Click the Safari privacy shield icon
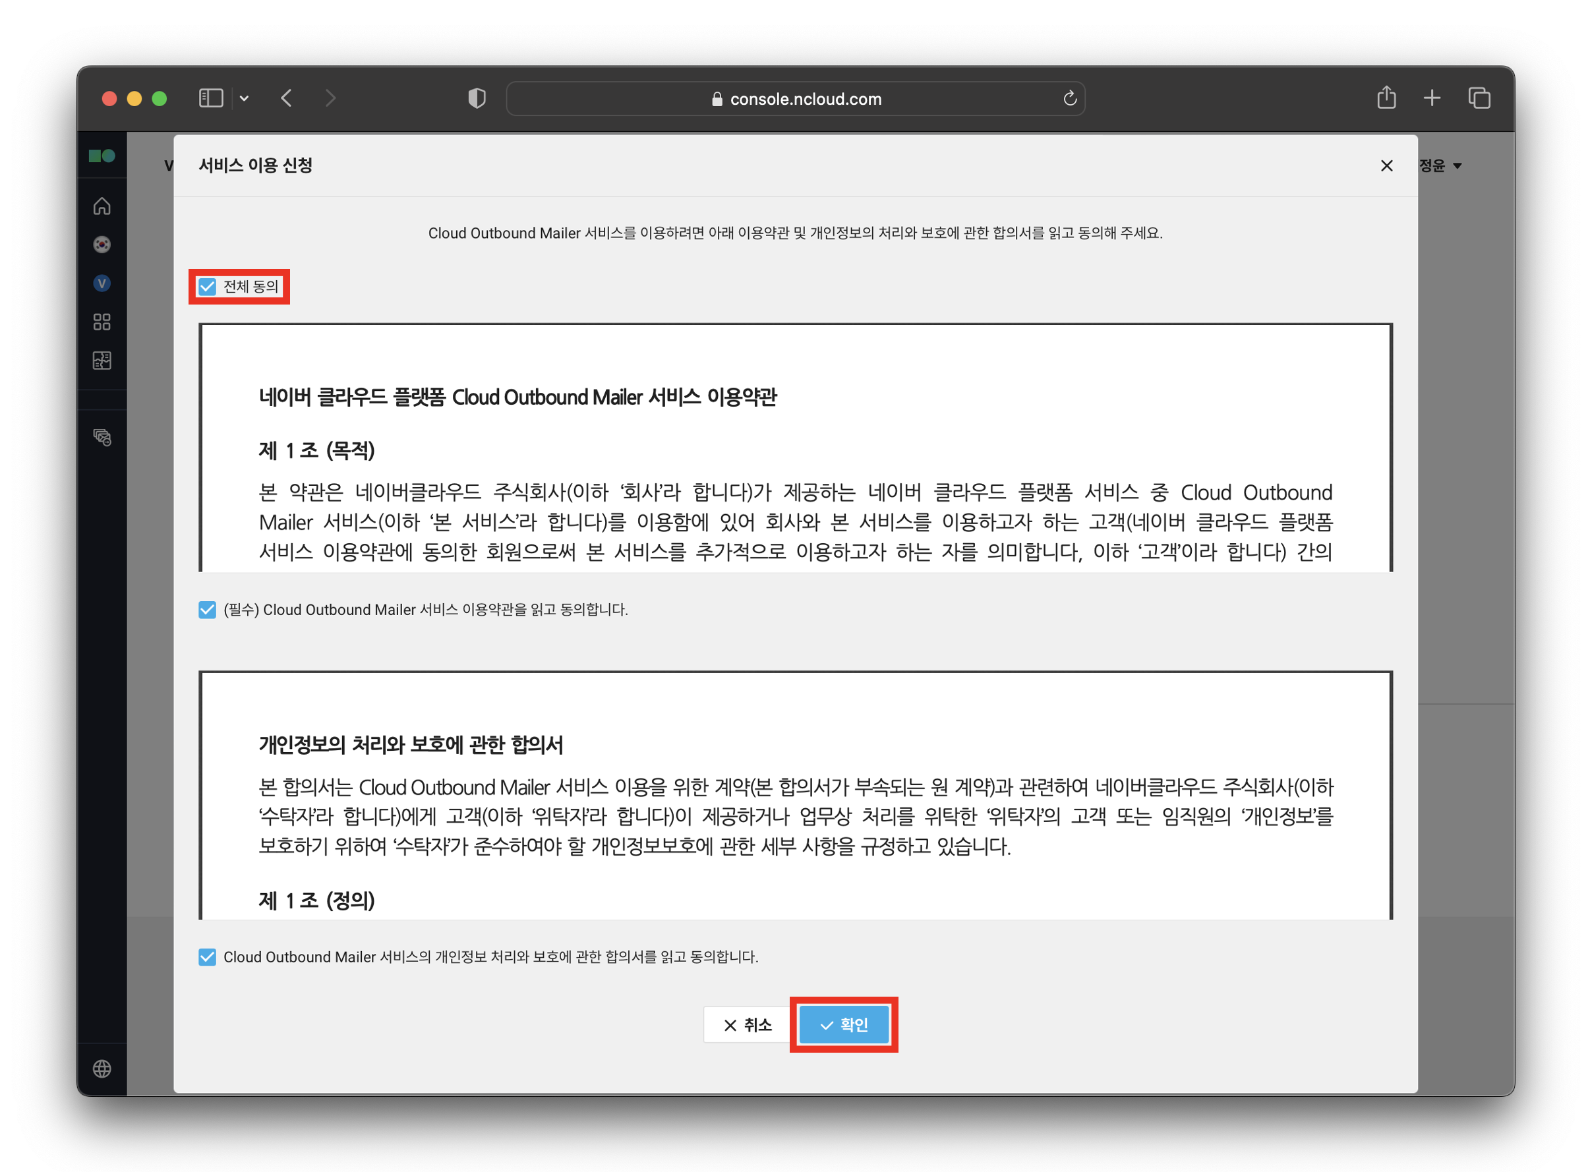The height and width of the screenshot is (1172, 1590). [477, 98]
